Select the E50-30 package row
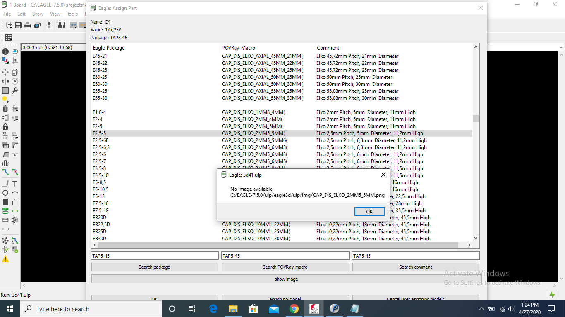The height and width of the screenshot is (317, 565). [282, 84]
